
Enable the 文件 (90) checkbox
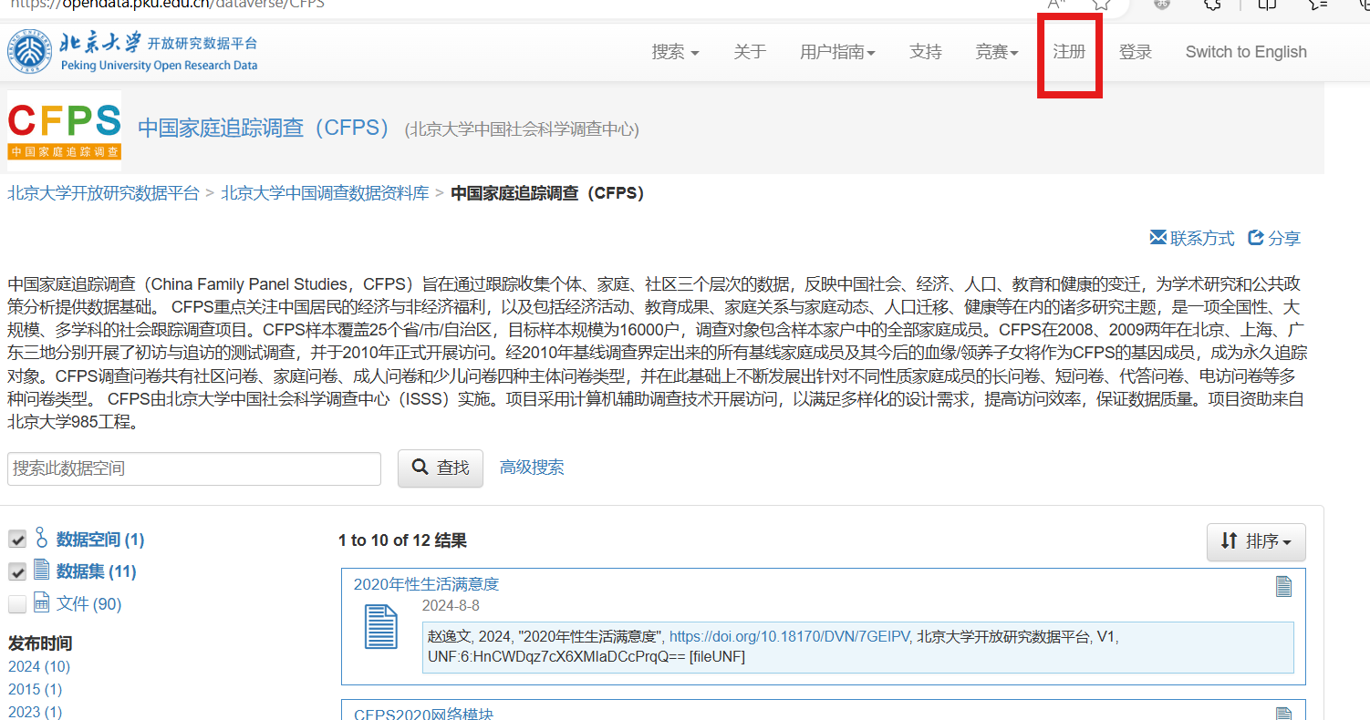(17, 604)
